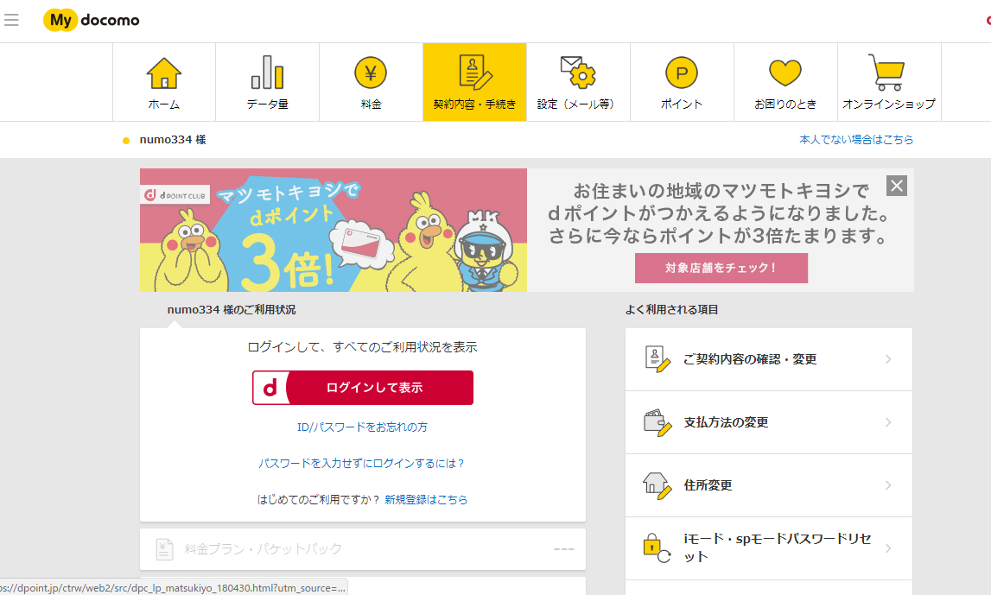Open the settings envelope gear icon
Image resolution: width=991 pixels, height=595 pixels.
[x=577, y=73]
